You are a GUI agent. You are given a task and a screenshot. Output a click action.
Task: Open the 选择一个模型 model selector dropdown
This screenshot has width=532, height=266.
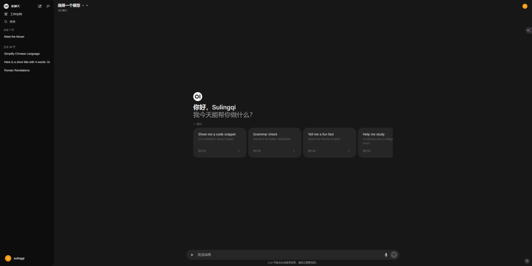coord(71,5)
